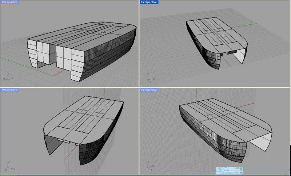This screenshot has height=176, width=291.
Task: Select the bottom-left viewport's Perspective title
Action: pos(9,89)
